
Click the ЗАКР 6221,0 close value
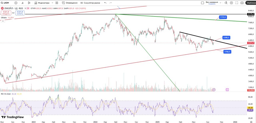pyautogui.click(x=69, y=8)
